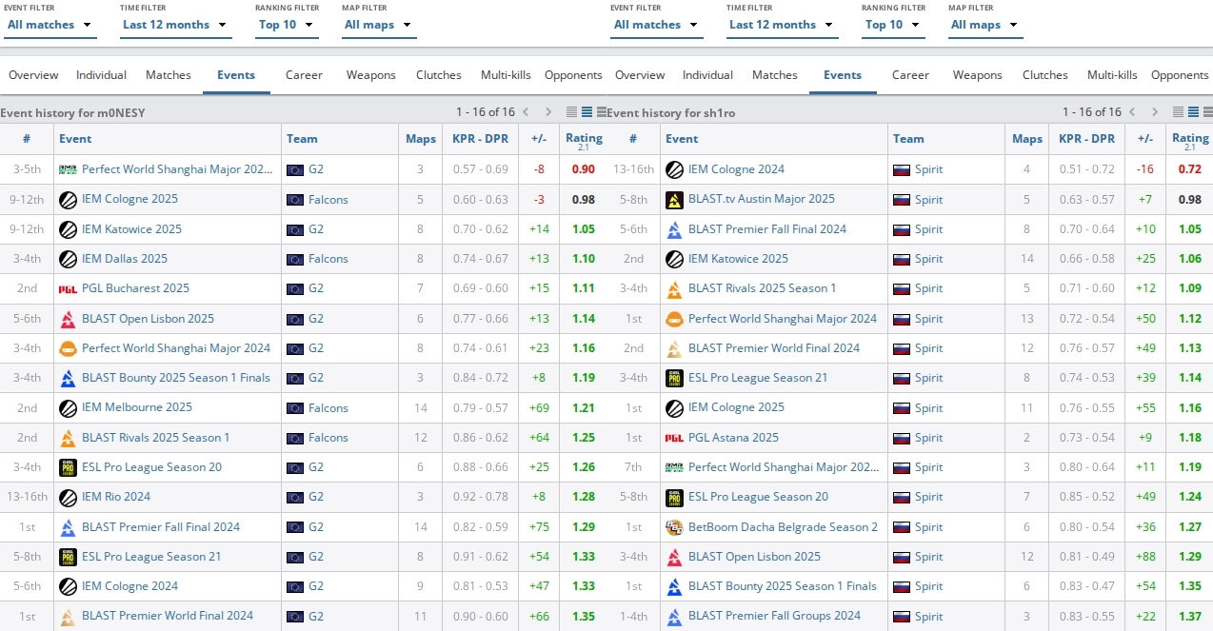The image size is (1213, 631).
Task: Click the team flag beside G2 in IEM Katowice 2025 row of m0NESY table
Action: tap(295, 229)
